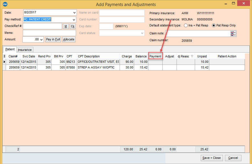Click the CPT column header
Viewport: 252px width, 164px height.
[71, 56]
